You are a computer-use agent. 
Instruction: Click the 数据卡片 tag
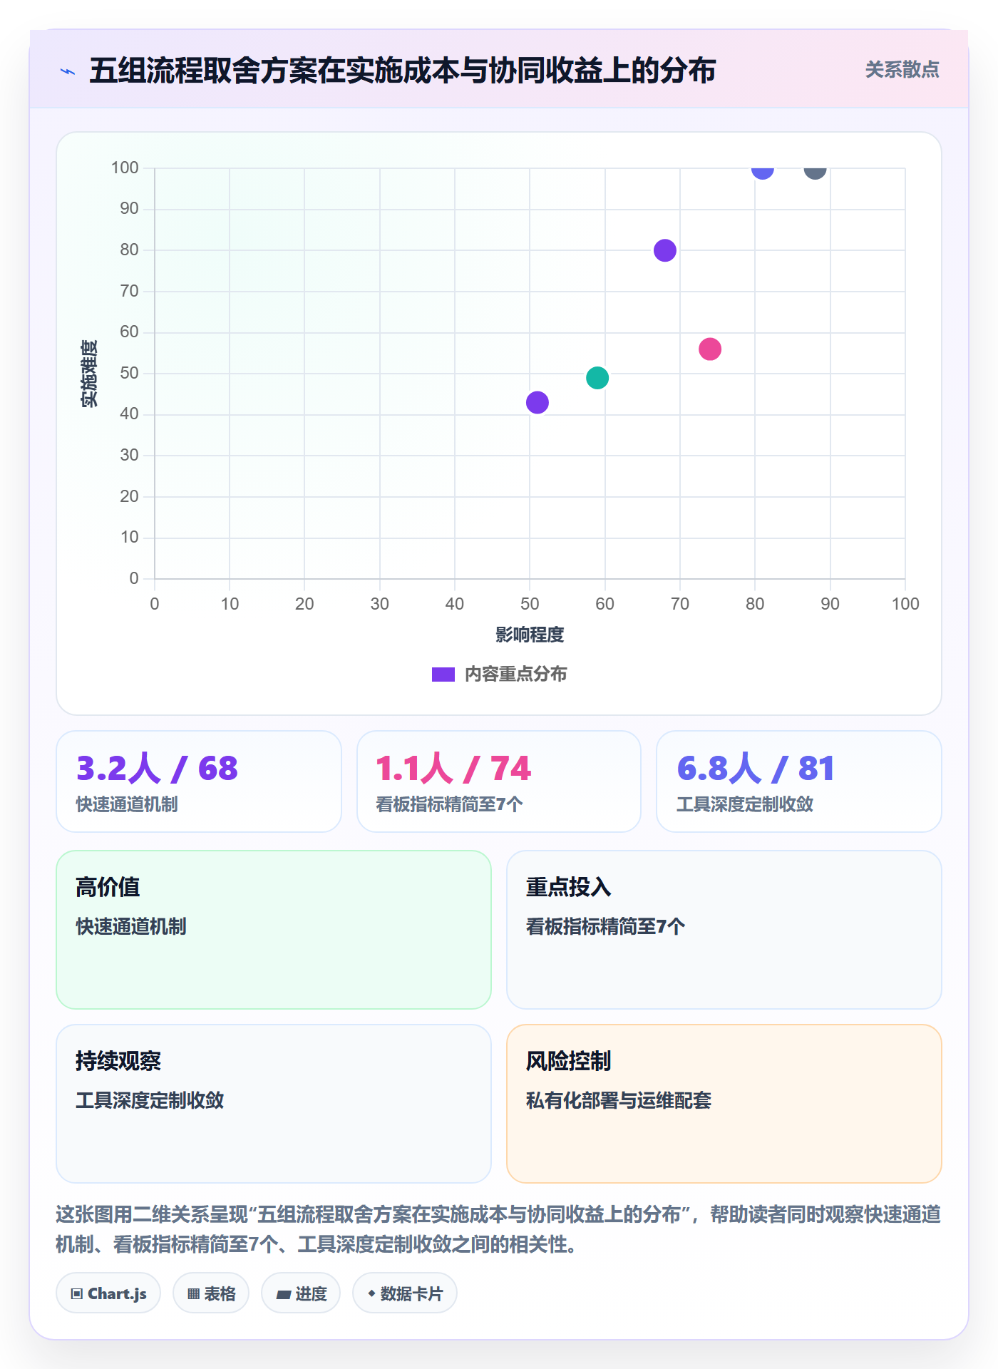tap(405, 1293)
